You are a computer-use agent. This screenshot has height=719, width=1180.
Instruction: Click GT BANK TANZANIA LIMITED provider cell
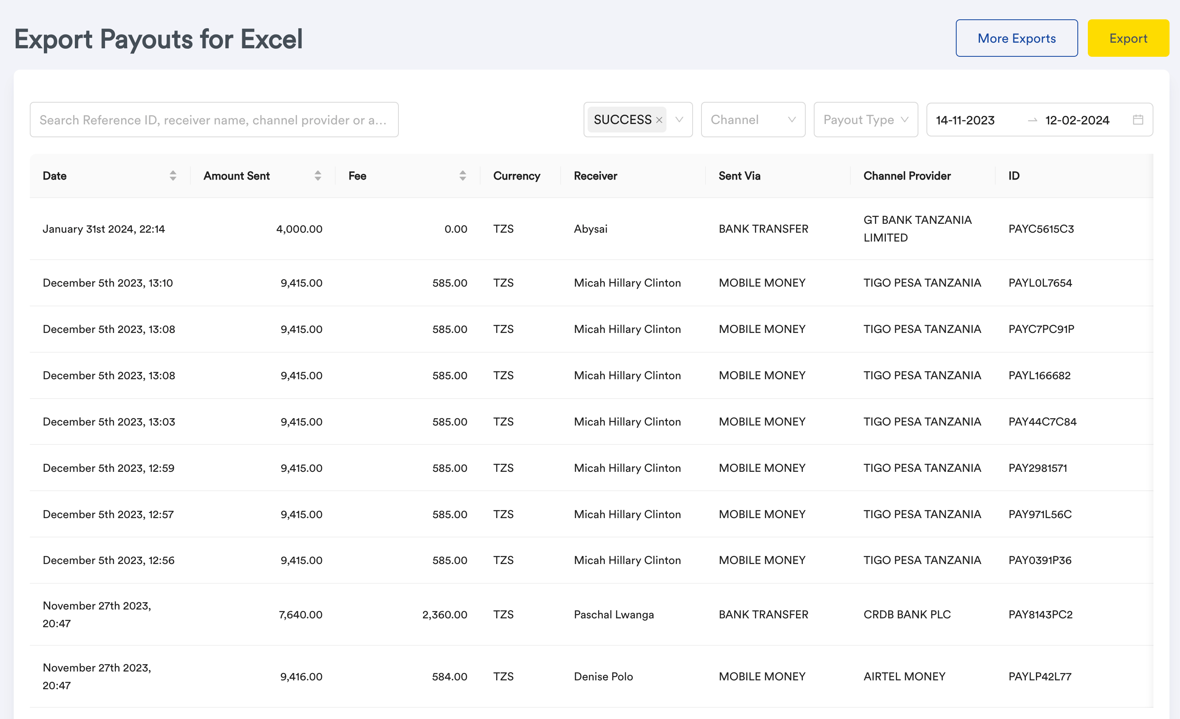click(917, 229)
